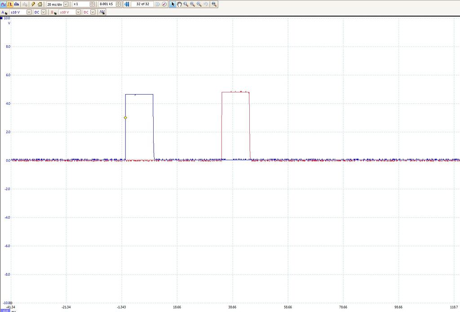
Task: Open the 20 ms/div timebase dropdown
Action: coord(65,4)
